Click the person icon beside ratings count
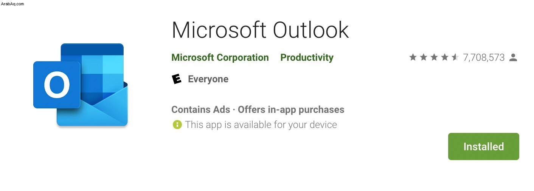 pos(513,57)
